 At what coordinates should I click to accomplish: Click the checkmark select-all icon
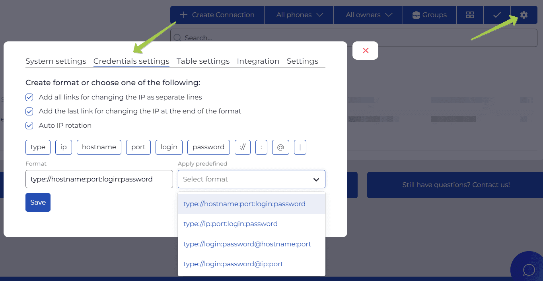[496, 15]
